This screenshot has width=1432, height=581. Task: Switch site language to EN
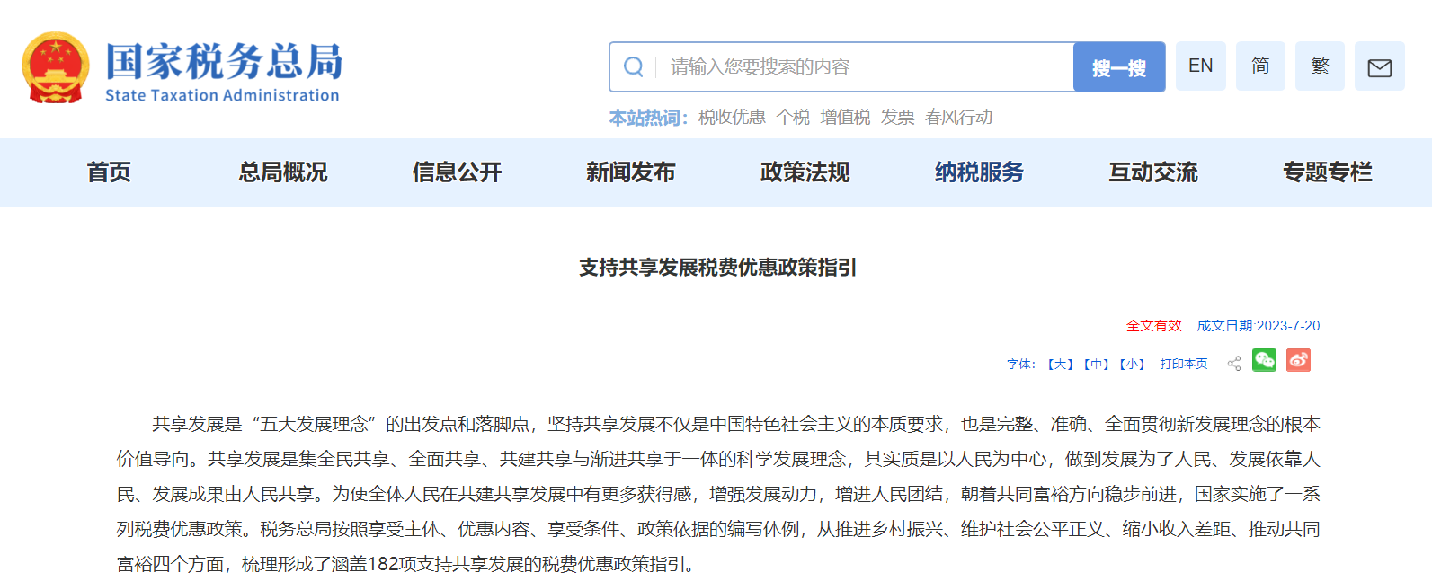[x=1200, y=66]
